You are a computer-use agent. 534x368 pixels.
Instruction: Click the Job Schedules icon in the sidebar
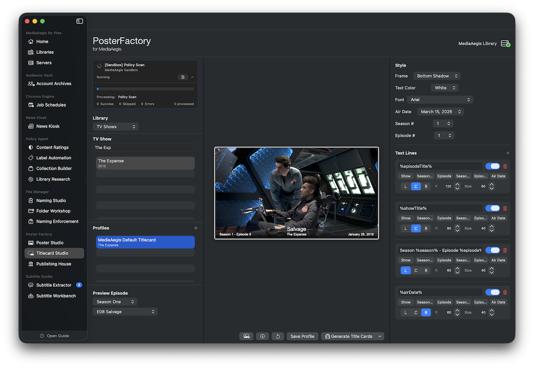click(31, 105)
